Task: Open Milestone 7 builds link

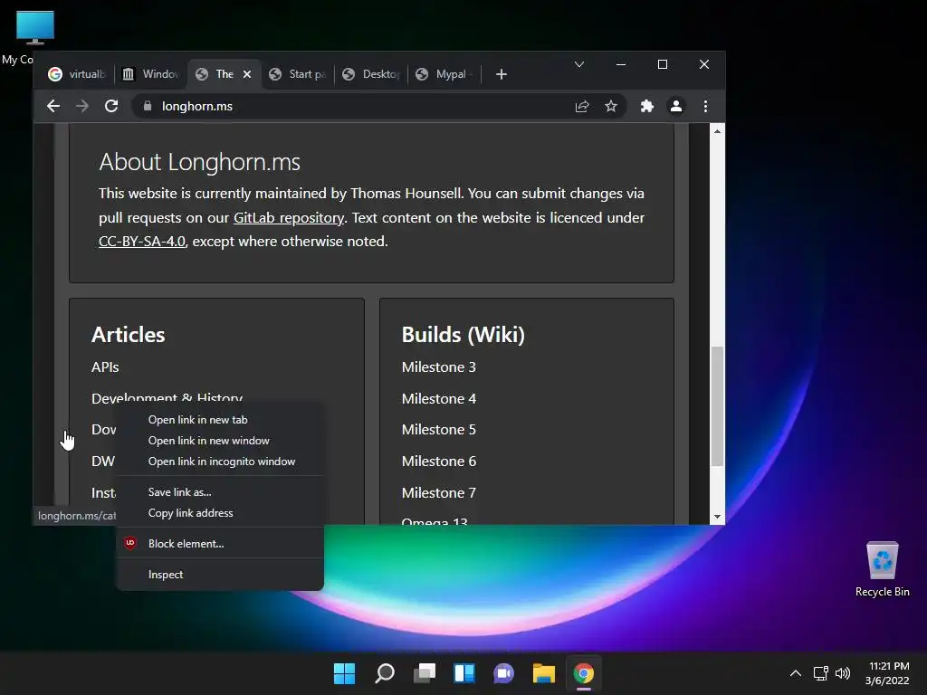Action: pyautogui.click(x=439, y=493)
